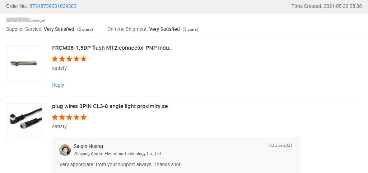Click first star of FRCM08 review rating
Screen dimensions: 368x173
55,59
